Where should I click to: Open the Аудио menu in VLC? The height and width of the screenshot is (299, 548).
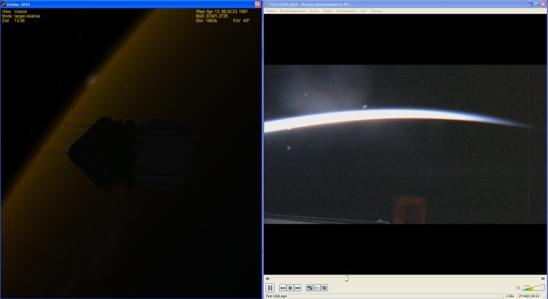coord(314,11)
